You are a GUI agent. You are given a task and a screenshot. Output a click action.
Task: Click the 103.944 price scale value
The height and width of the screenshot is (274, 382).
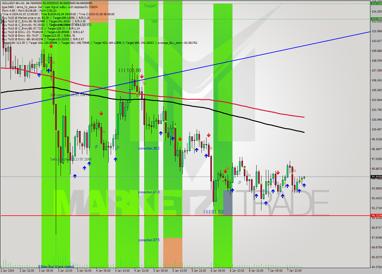377,100
